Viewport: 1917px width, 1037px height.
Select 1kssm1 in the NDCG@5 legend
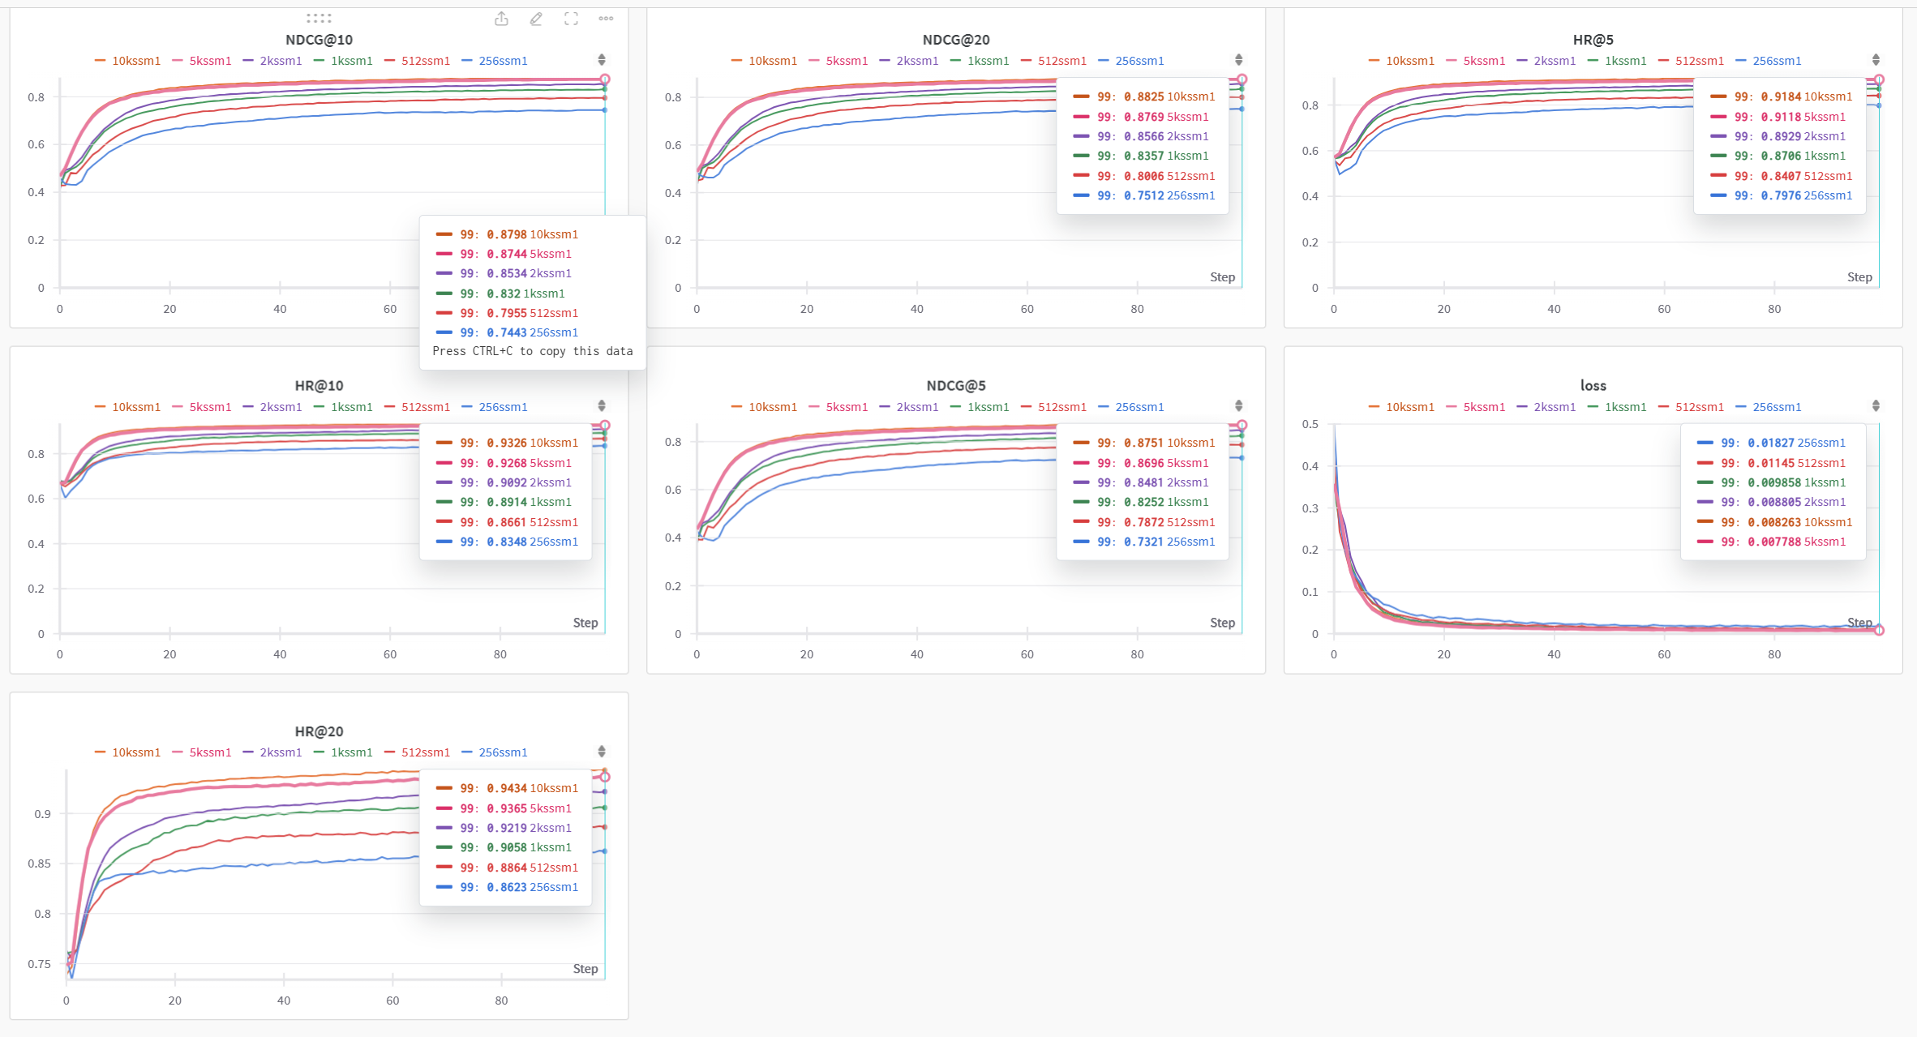click(x=989, y=407)
